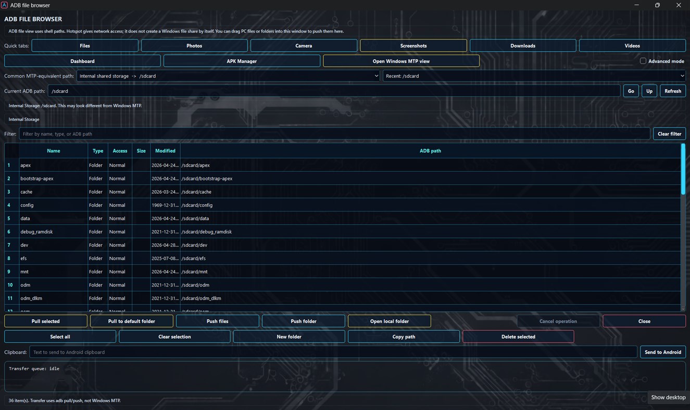The image size is (690, 410).
Task: Click the 1969-12-31 modified date cell
Action: (x=165, y=205)
